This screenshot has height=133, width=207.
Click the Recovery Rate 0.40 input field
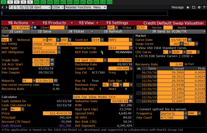click(176, 64)
